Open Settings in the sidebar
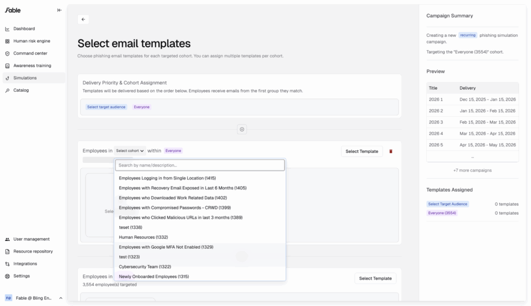The width and height of the screenshot is (531, 306). pyautogui.click(x=21, y=276)
